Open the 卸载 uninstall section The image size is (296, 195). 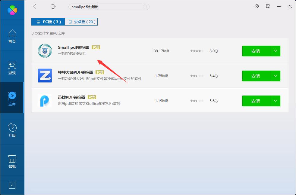click(x=12, y=161)
